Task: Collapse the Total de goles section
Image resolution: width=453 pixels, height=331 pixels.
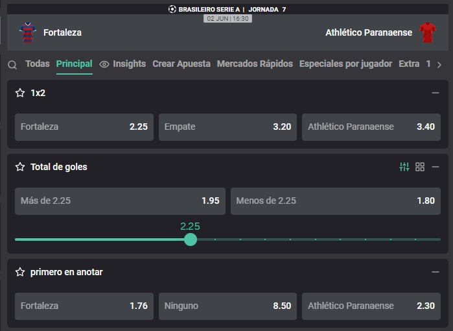Action: [436, 167]
